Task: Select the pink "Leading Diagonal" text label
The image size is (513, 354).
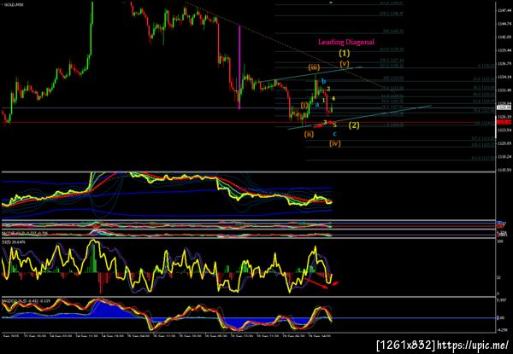Action: pyautogui.click(x=346, y=42)
